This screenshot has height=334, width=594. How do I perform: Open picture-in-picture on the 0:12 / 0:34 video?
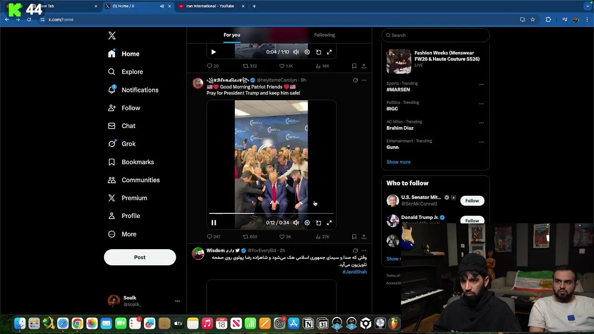pyautogui.click(x=318, y=223)
